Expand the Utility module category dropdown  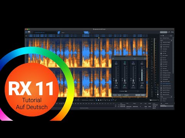pos(166,97)
